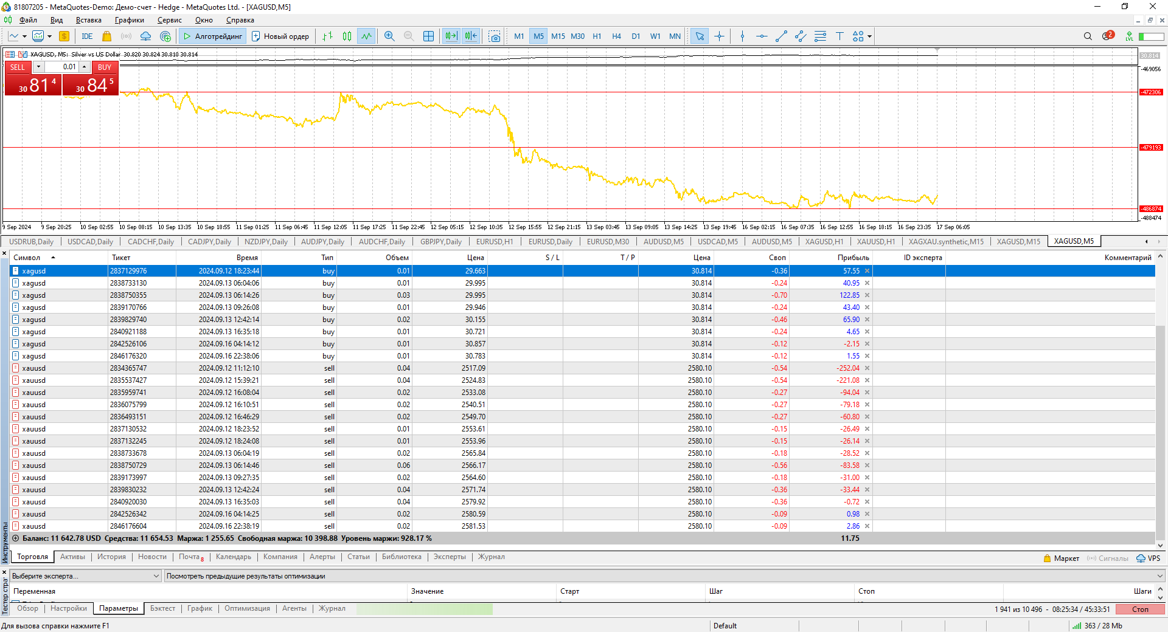This screenshot has height=632, width=1168.
Task: Switch to the История tab
Action: coord(111,557)
